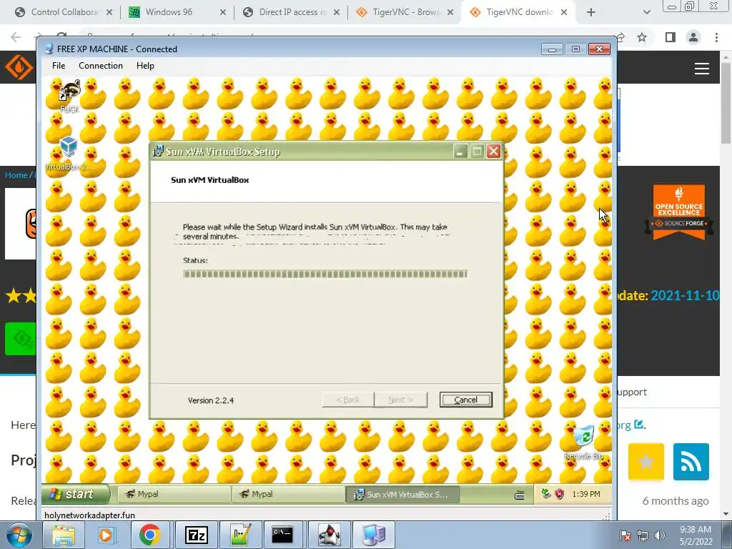The image size is (732, 549).
Task: Toggle the browser side panel
Action: [x=670, y=37]
